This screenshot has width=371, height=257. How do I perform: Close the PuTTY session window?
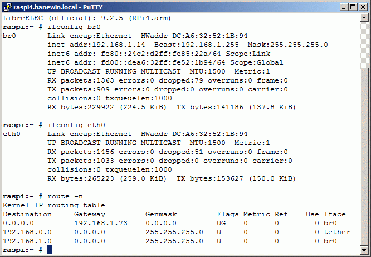363,7
